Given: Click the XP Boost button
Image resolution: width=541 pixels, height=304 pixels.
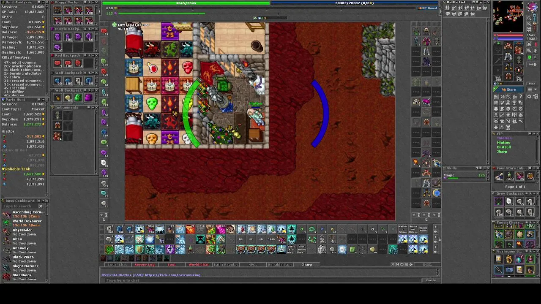Looking at the screenshot, I should pos(428,8).
